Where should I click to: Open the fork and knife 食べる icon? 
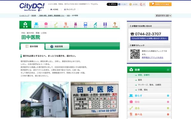66,25
